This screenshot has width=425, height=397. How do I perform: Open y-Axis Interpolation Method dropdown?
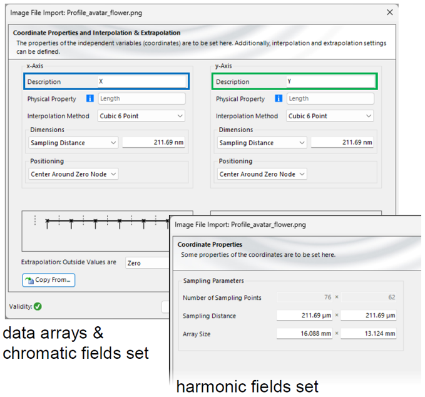(x=330, y=116)
